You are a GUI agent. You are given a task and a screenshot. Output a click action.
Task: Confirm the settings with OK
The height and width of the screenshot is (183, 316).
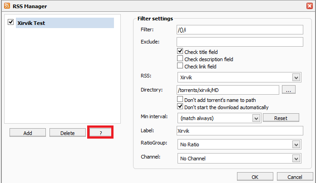pyautogui.click(x=255, y=177)
